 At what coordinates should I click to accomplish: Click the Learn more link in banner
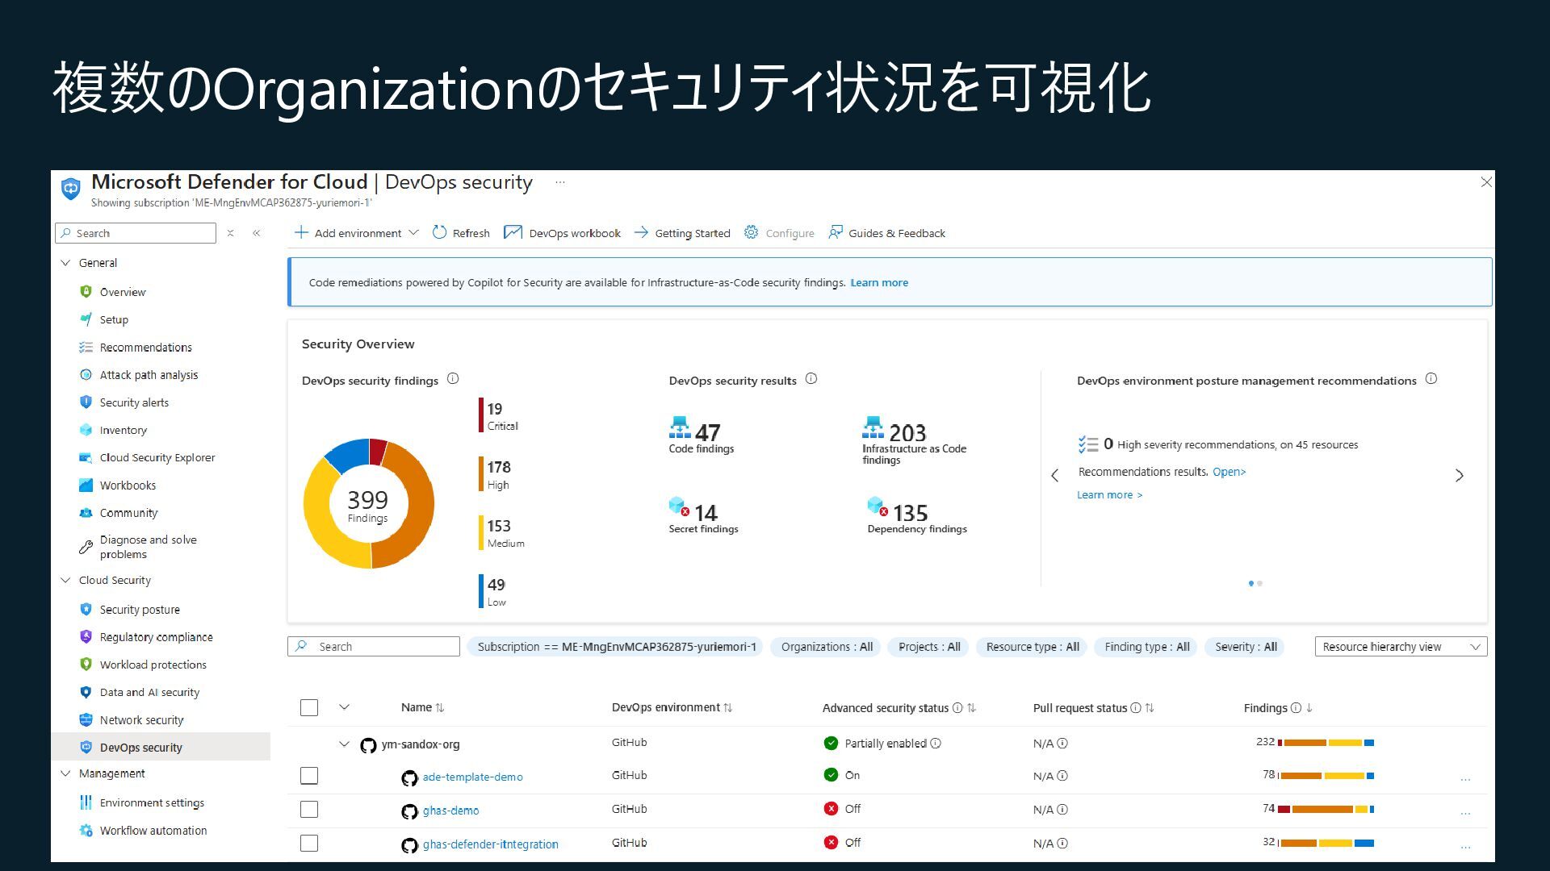pos(878,283)
